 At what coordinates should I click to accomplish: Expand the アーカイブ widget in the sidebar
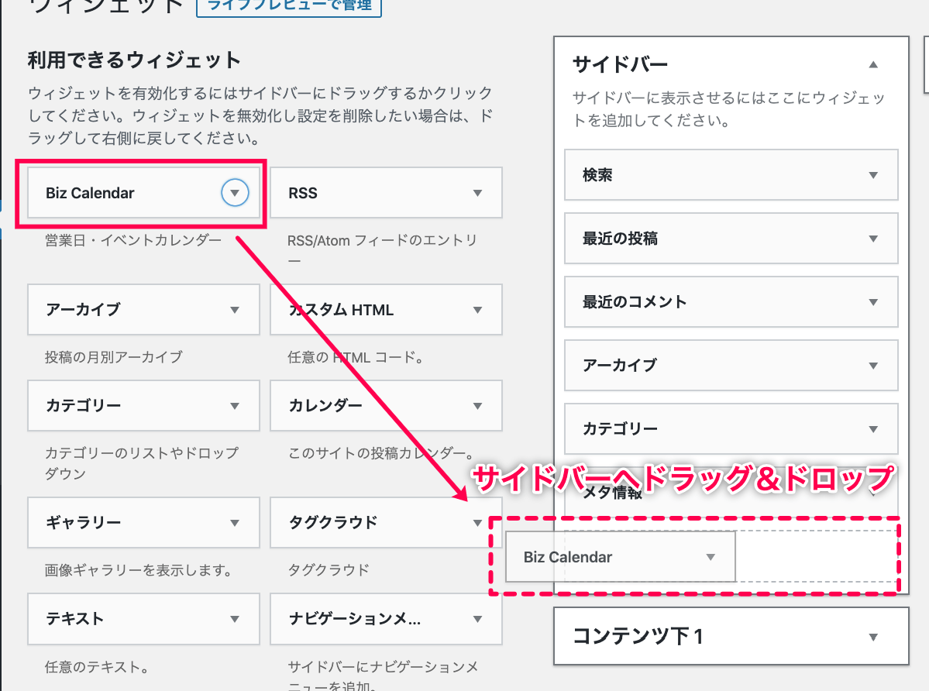coord(873,366)
